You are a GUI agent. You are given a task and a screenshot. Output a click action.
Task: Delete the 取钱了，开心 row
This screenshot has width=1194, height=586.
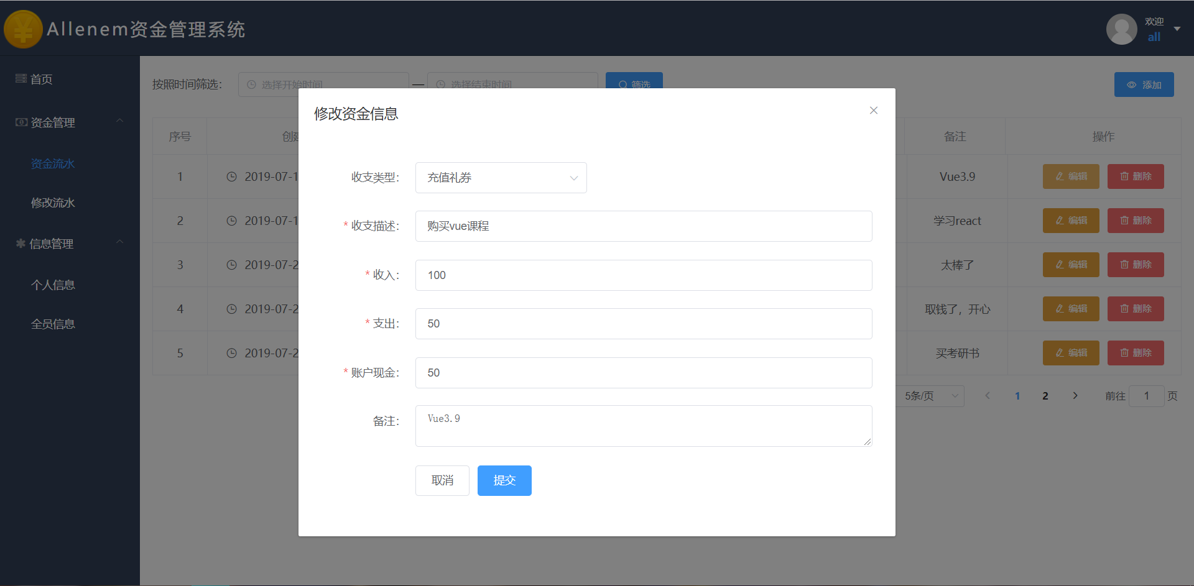click(1135, 309)
